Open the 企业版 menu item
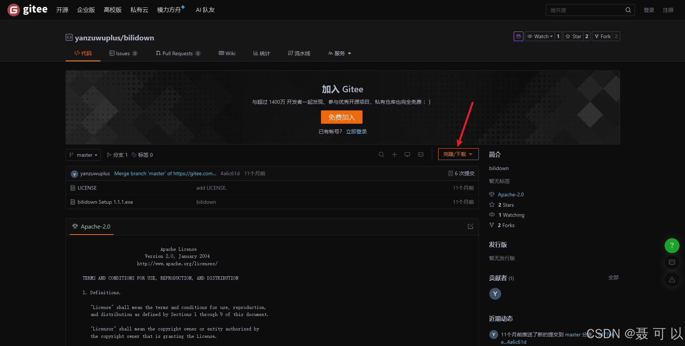The width and height of the screenshot is (685, 346). point(86,10)
